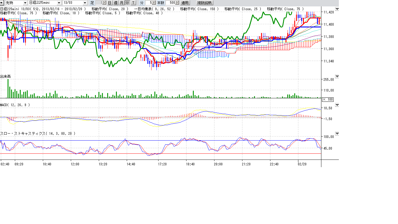The height and width of the screenshot is (224, 398).
Task: Click the minute interval spinner beside 5
Action: click(154, 3)
